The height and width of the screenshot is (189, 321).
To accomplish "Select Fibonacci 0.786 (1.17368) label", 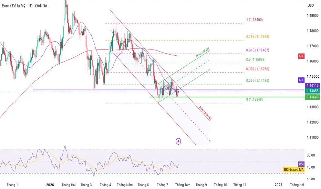I will tap(258, 36).
